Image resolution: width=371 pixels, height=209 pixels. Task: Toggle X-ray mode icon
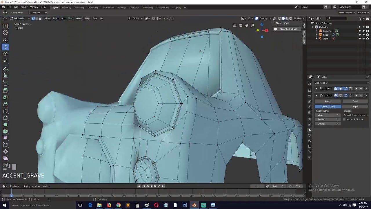[274, 18]
